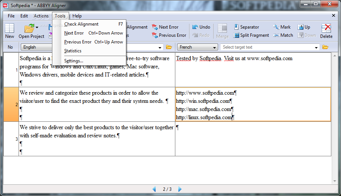
Task: Open the Edit menu
Action: click(x=24, y=16)
